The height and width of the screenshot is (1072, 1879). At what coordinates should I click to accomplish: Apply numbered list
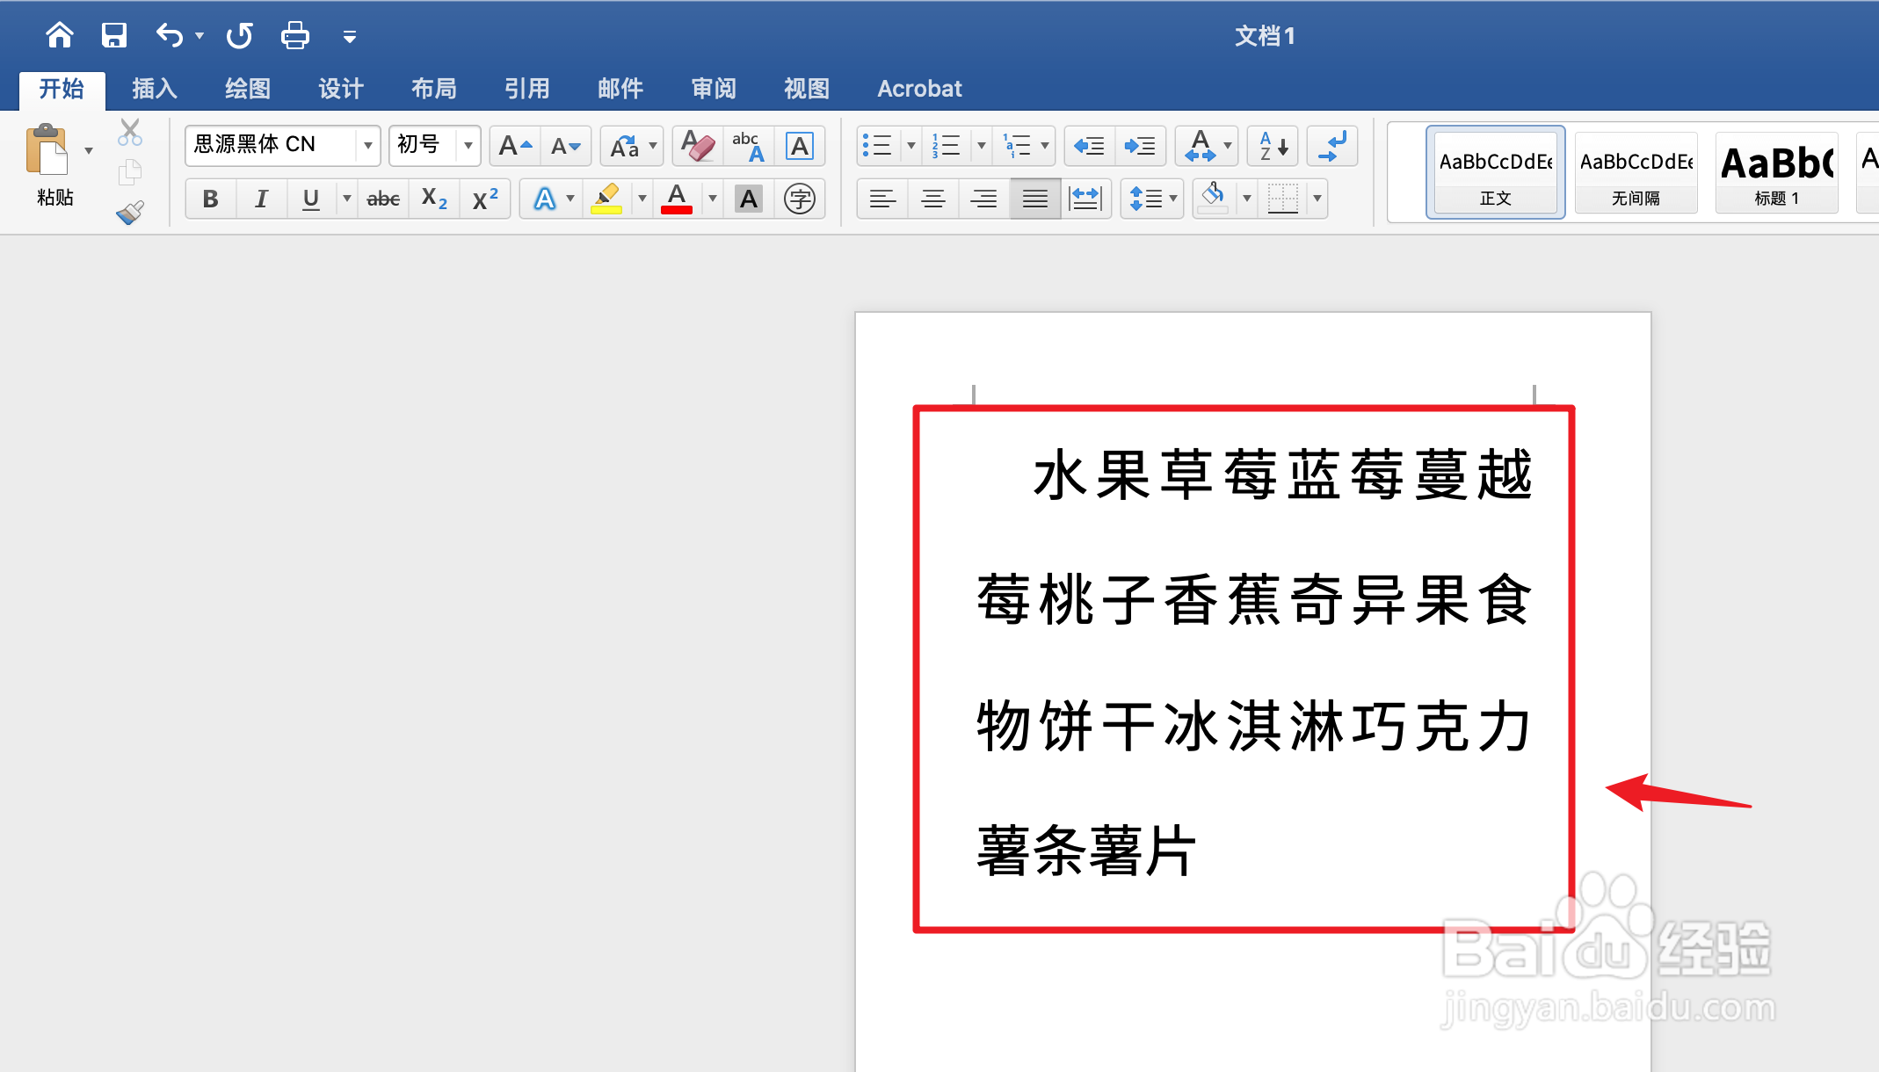pos(947,146)
